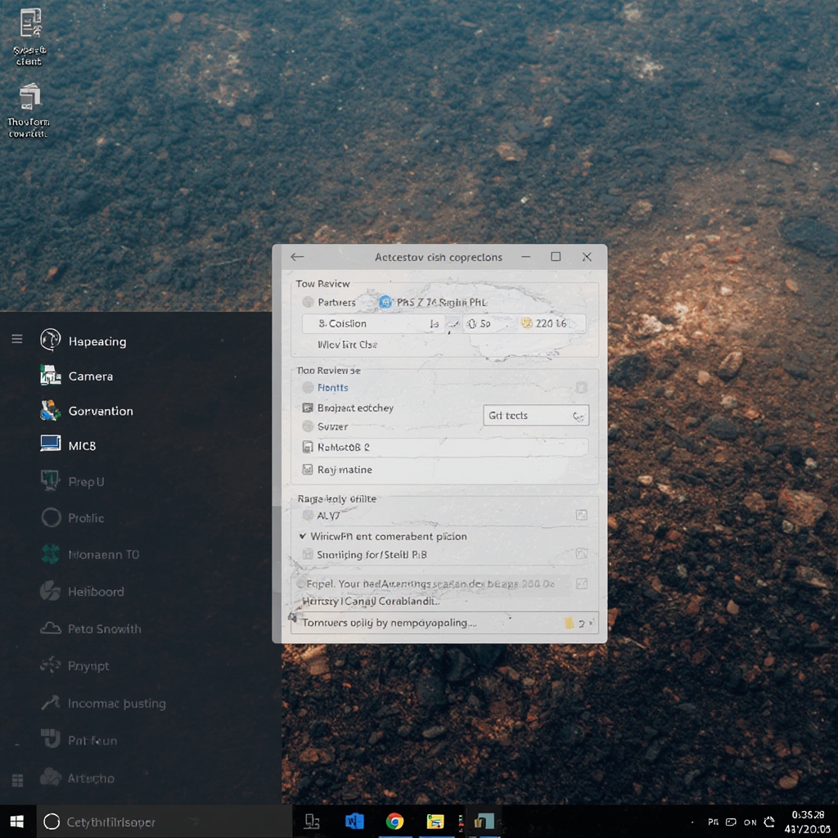The height and width of the screenshot is (838, 838).
Task: Open the Git tects dropdown
Action: pos(536,415)
